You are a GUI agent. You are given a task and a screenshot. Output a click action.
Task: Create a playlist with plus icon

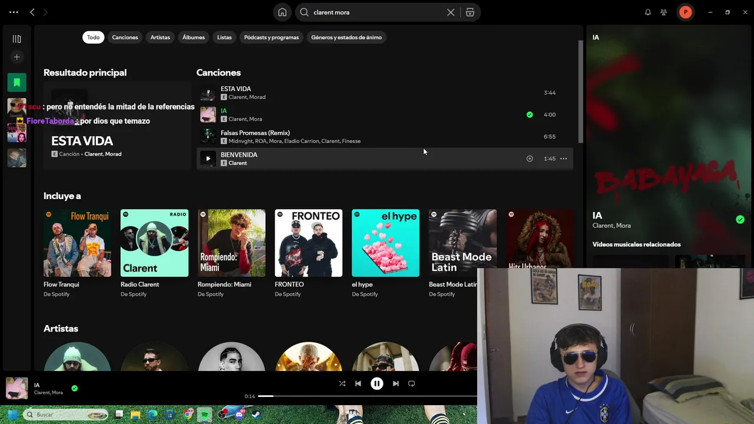[x=16, y=57]
